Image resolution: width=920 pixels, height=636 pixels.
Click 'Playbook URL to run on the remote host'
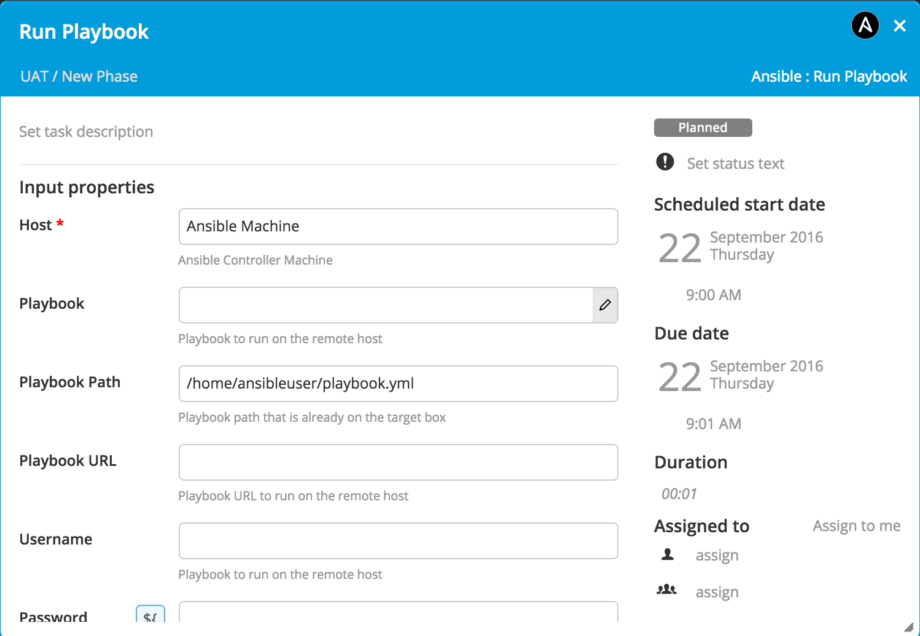pos(293,496)
